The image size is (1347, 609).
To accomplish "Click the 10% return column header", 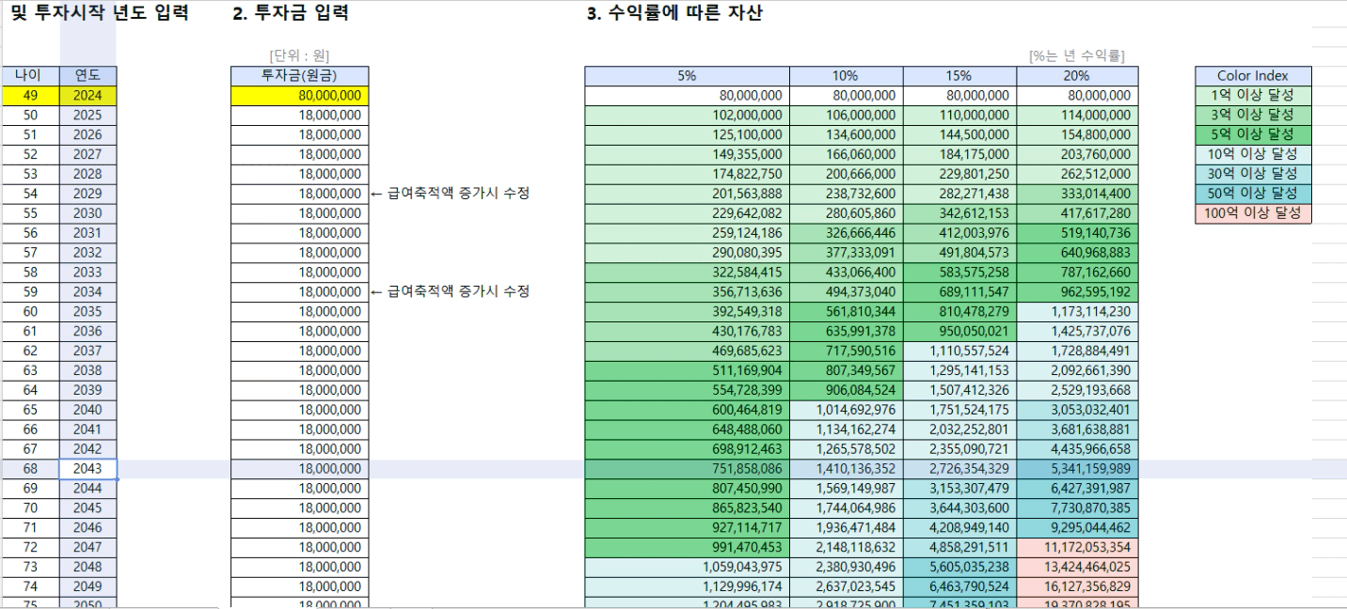I will (846, 75).
